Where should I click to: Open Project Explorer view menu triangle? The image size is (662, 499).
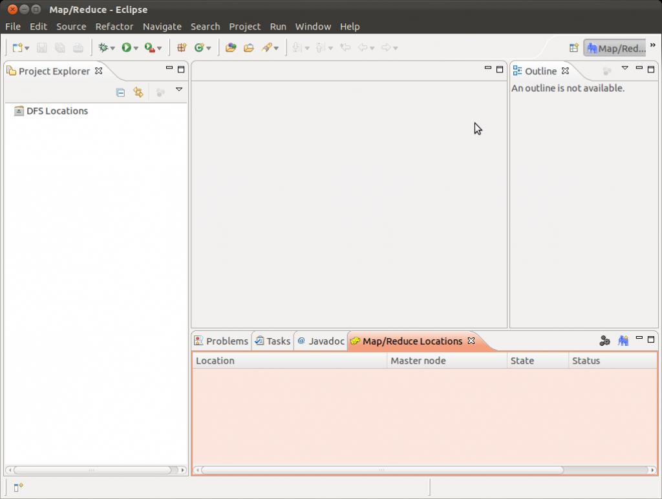coord(179,89)
